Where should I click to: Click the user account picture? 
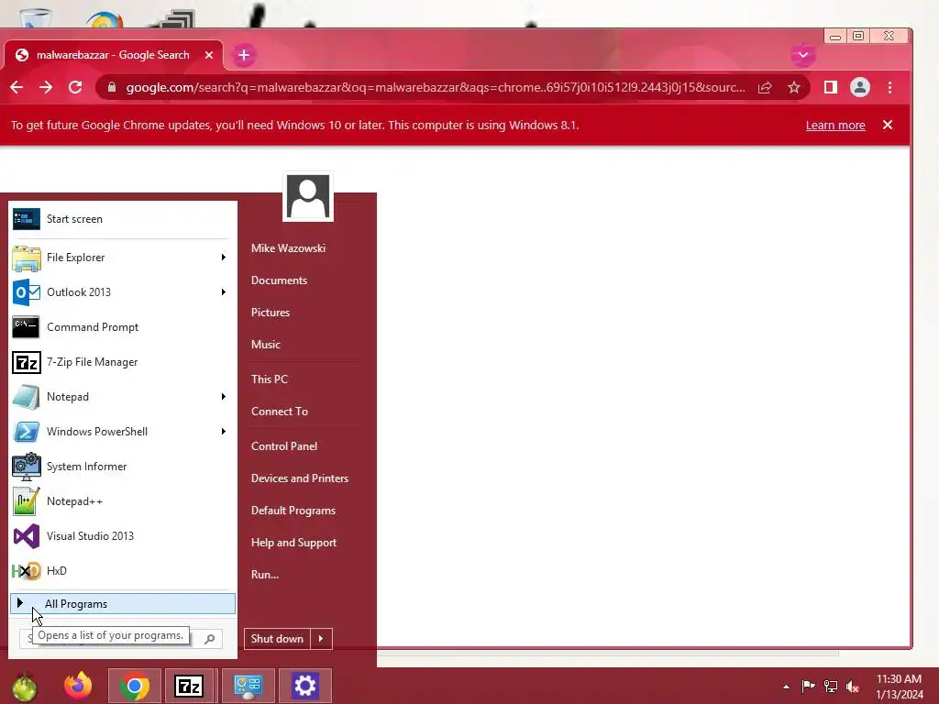point(308,196)
